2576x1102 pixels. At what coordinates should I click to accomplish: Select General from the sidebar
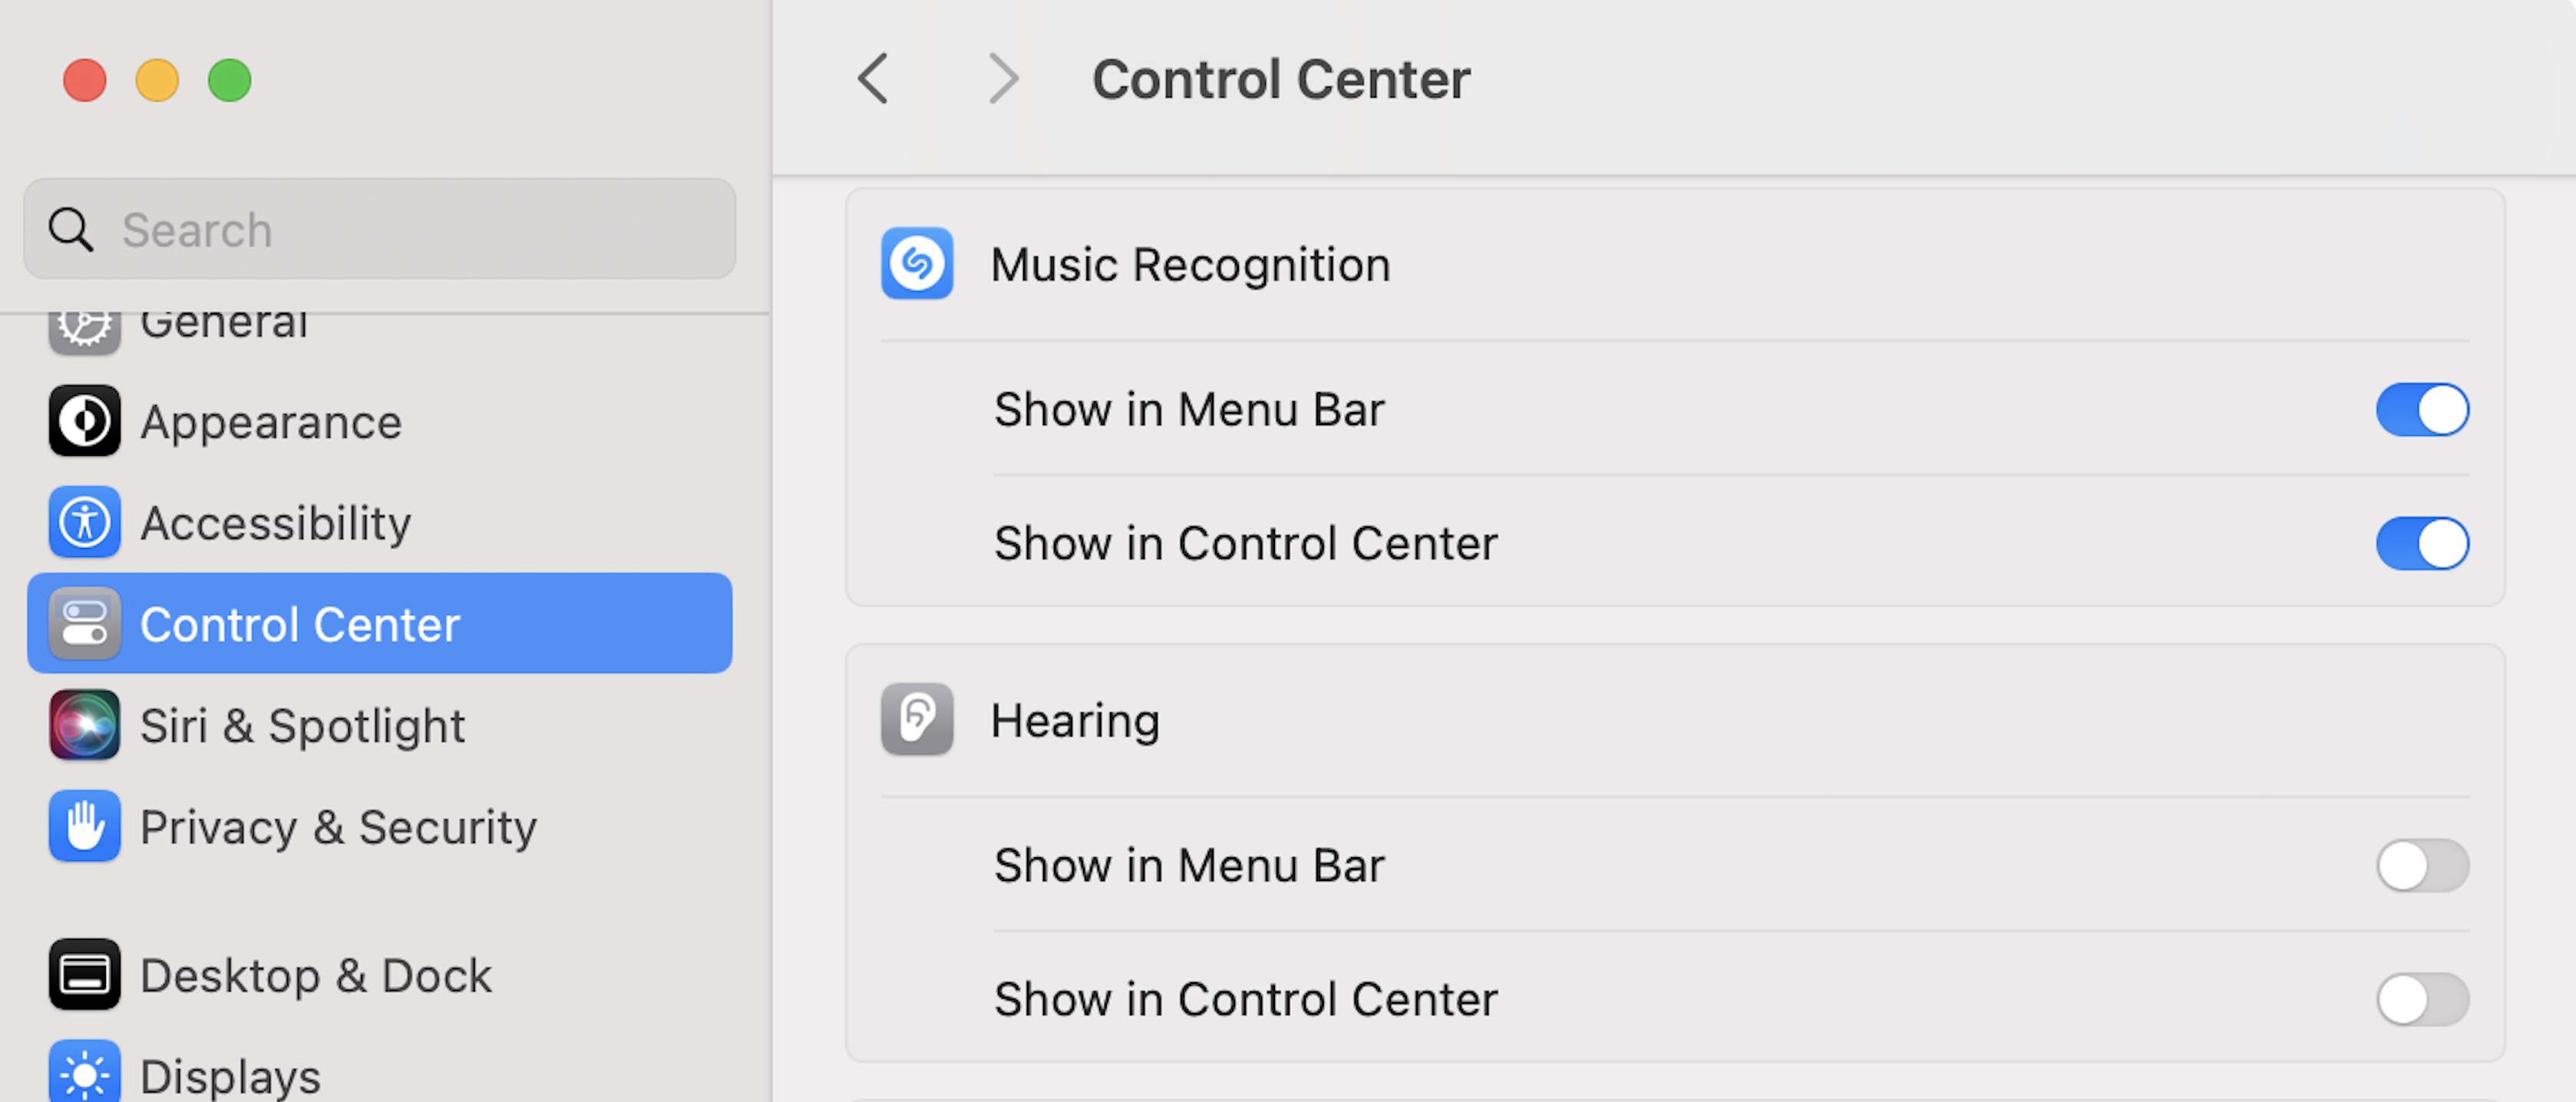click(x=224, y=321)
